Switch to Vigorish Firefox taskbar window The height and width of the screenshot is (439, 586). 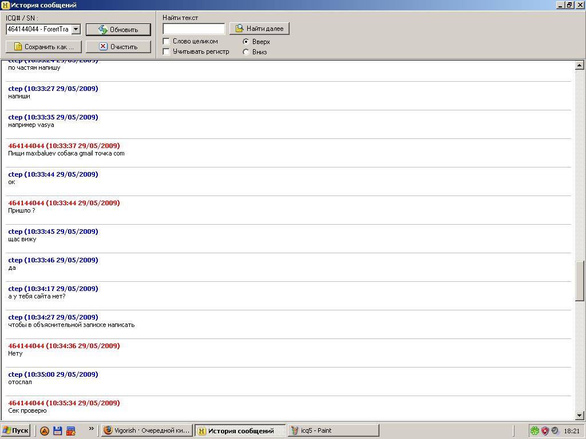coord(147,431)
